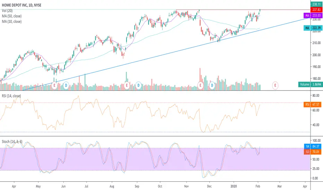Click the 2020 label on time axis
The image size is (323, 190).
pyautogui.click(x=234, y=186)
